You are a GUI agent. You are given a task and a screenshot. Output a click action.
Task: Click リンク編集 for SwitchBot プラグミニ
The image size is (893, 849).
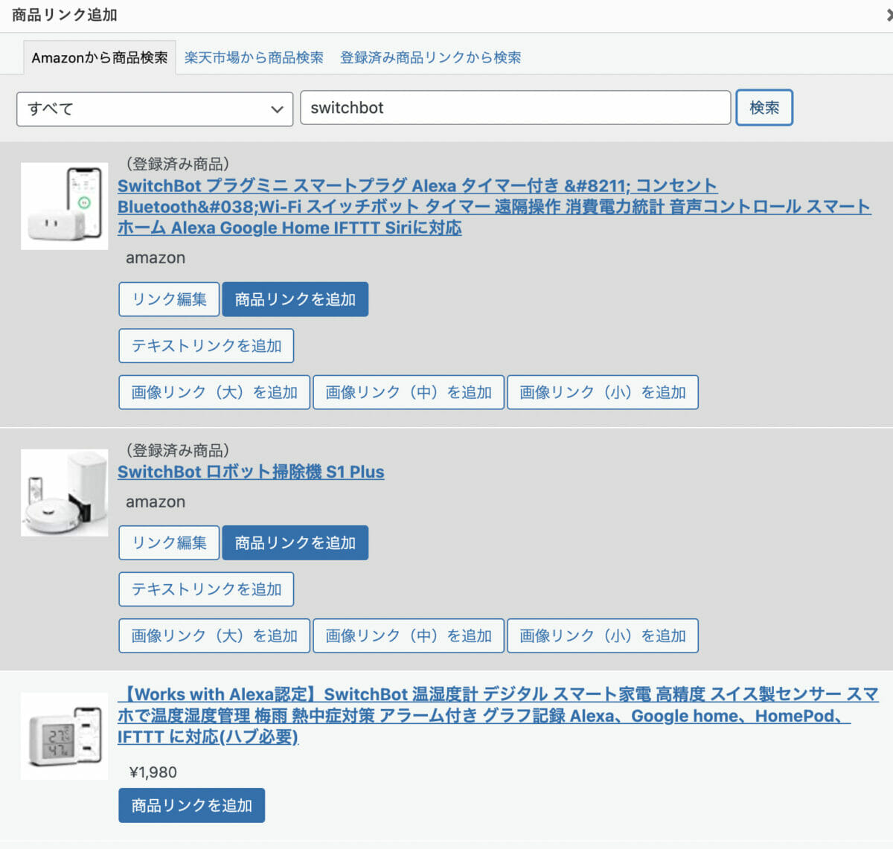point(169,299)
